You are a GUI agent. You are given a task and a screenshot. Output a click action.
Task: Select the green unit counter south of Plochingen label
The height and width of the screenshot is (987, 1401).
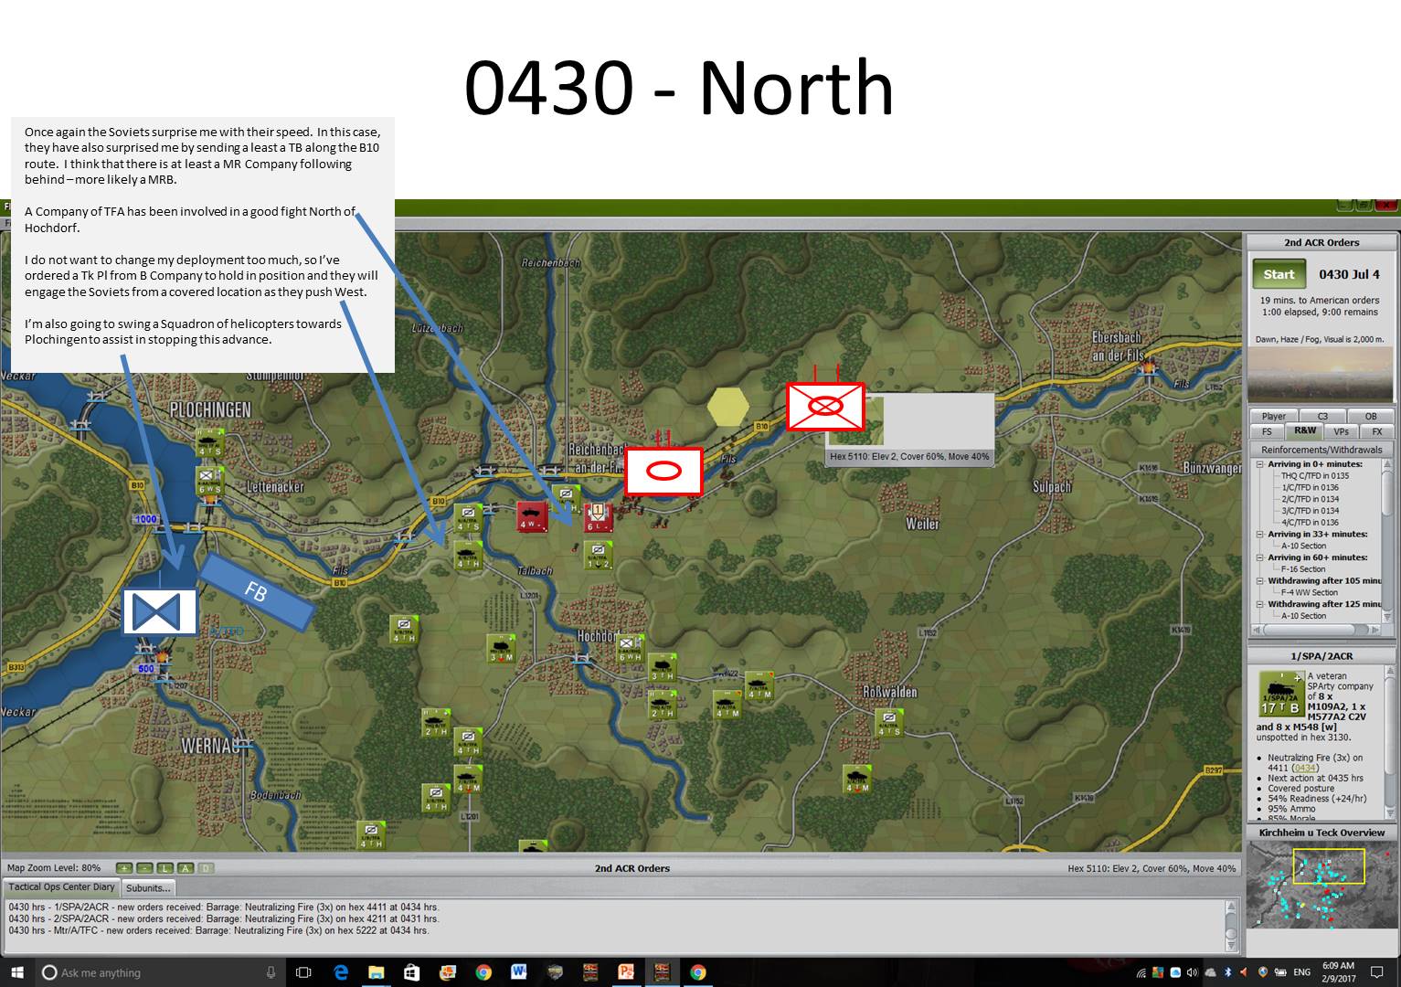(209, 442)
